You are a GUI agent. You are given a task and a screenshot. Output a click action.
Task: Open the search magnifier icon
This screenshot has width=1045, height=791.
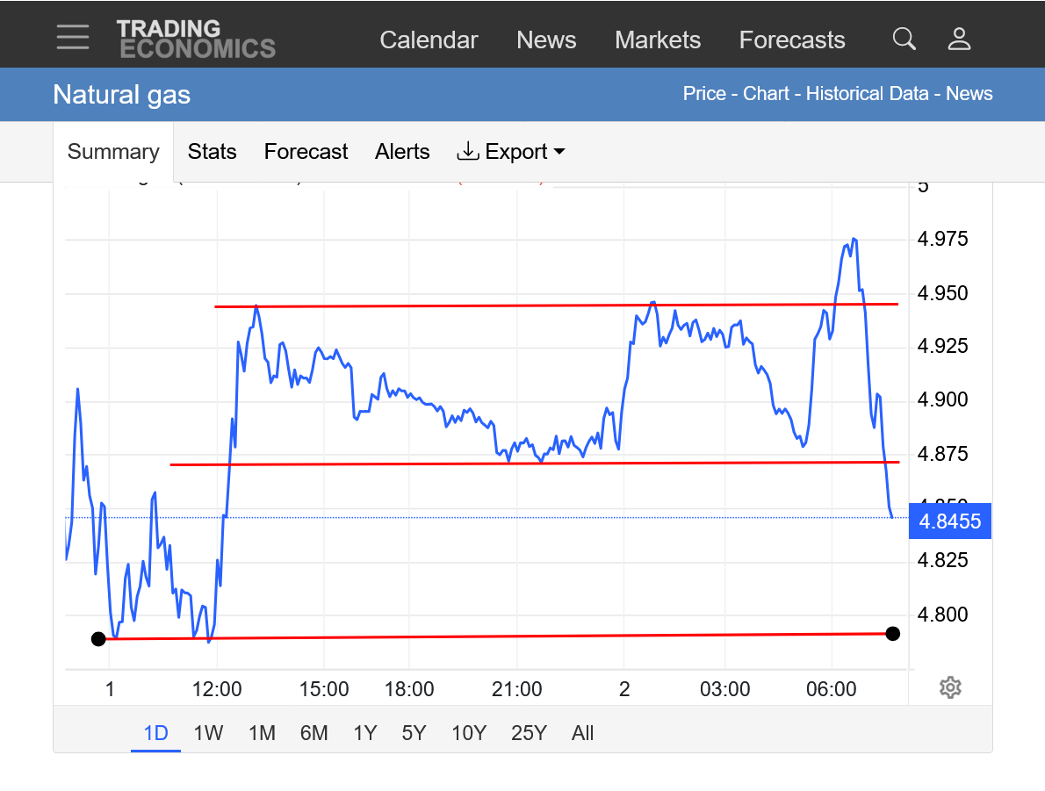[x=904, y=39]
